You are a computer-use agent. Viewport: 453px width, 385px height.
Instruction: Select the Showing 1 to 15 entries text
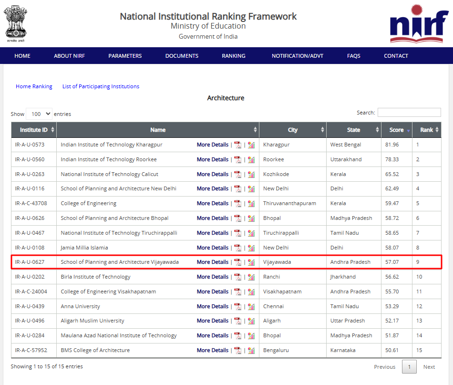point(47,366)
